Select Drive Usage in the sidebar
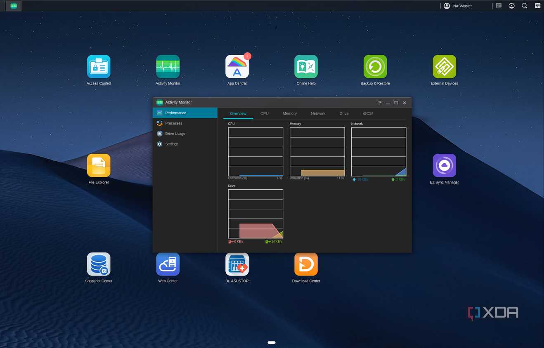Screen dimensions: 544x348 pos(185,134)
